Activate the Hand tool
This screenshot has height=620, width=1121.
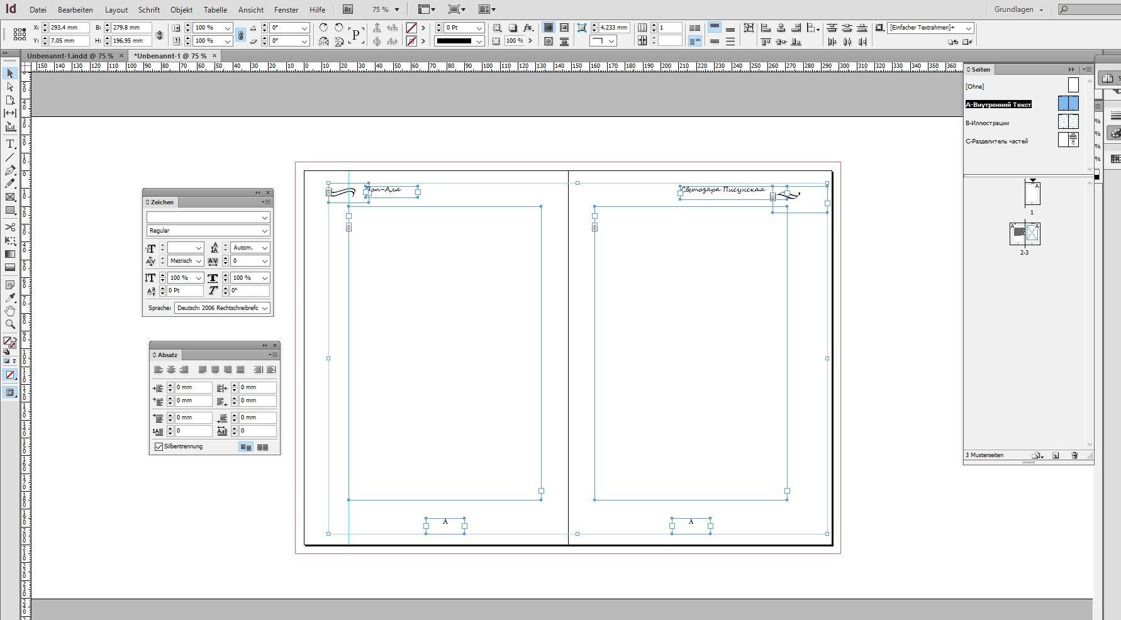point(10,311)
